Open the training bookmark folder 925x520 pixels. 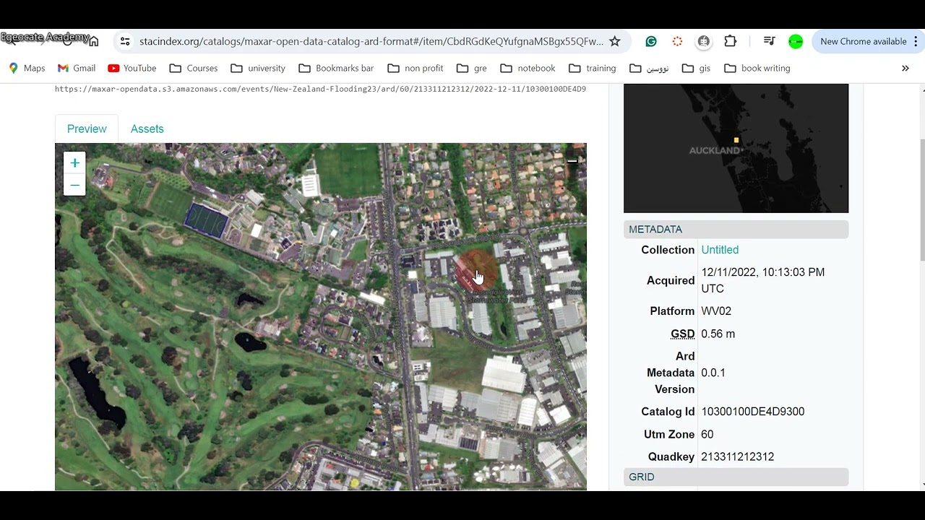coord(593,69)
